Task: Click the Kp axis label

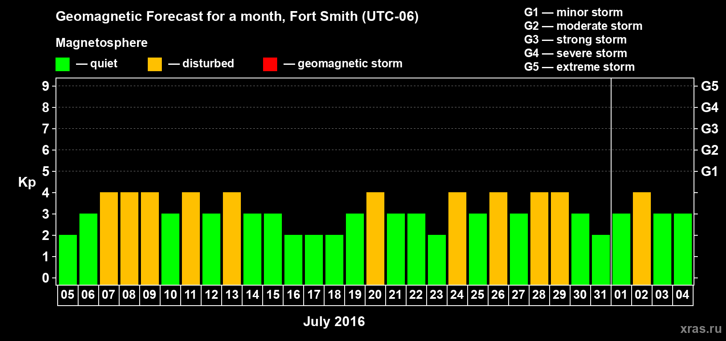Action: (27, 182)
